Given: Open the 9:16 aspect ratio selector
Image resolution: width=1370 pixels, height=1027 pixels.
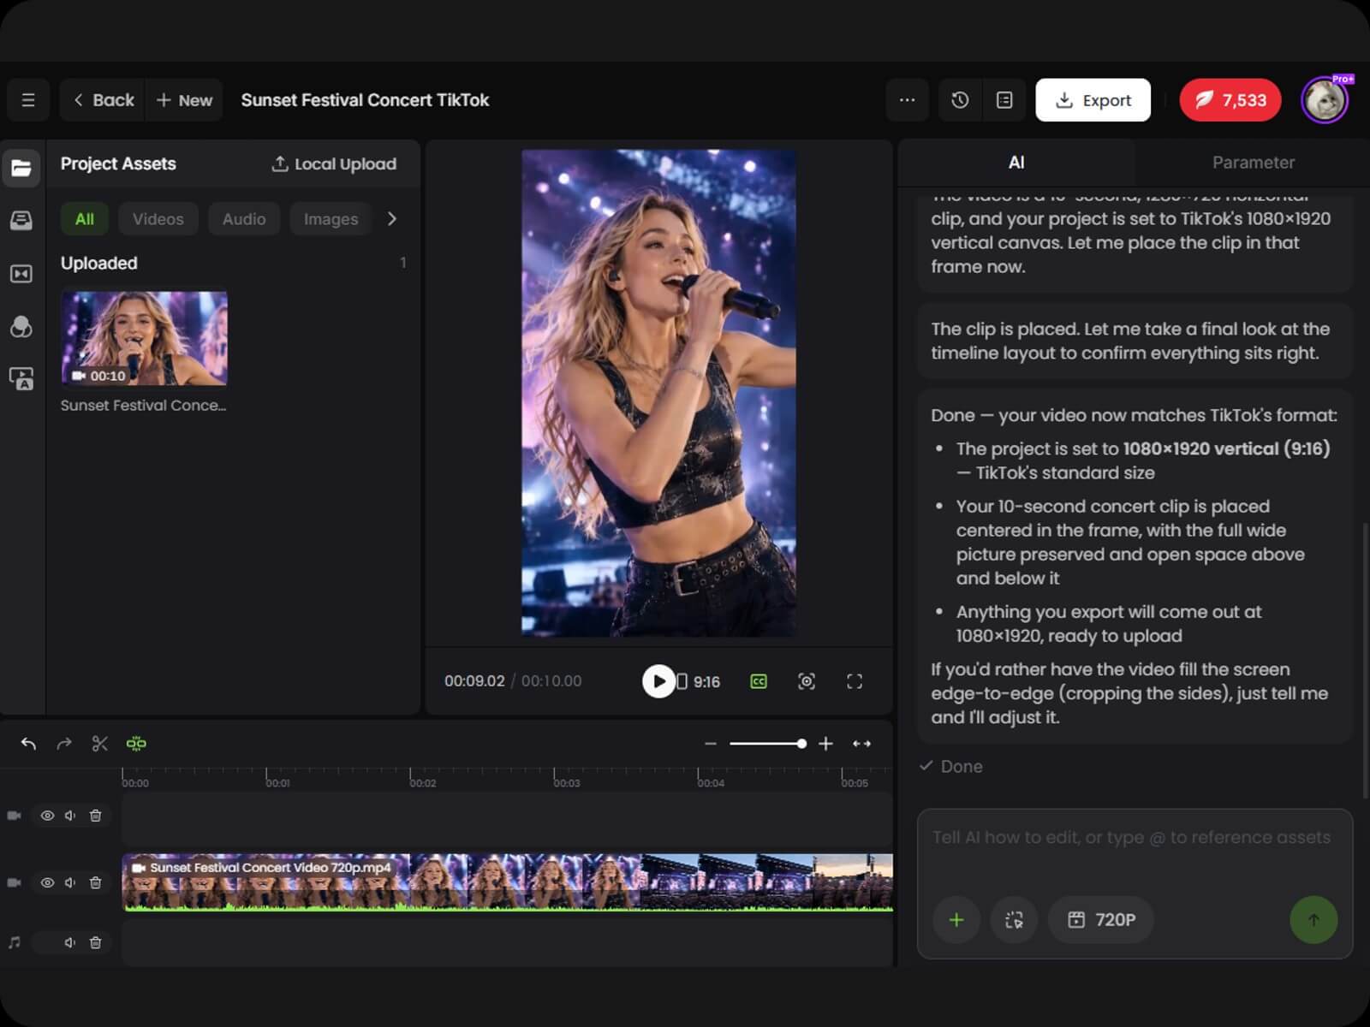Looking at the screenshot, I should 699,681.
